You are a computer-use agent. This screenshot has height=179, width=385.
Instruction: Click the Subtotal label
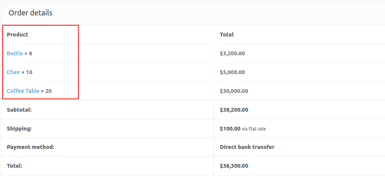19,110
